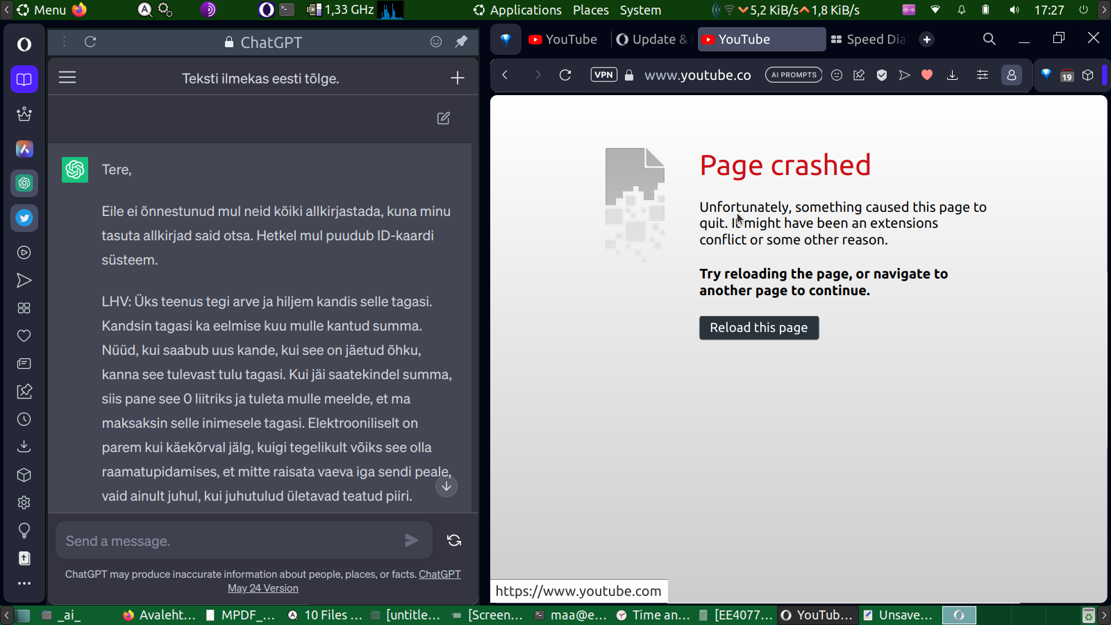Click the send message arrow button
1111x625 pixels.
pyautogui.click(x=411, y=540)
